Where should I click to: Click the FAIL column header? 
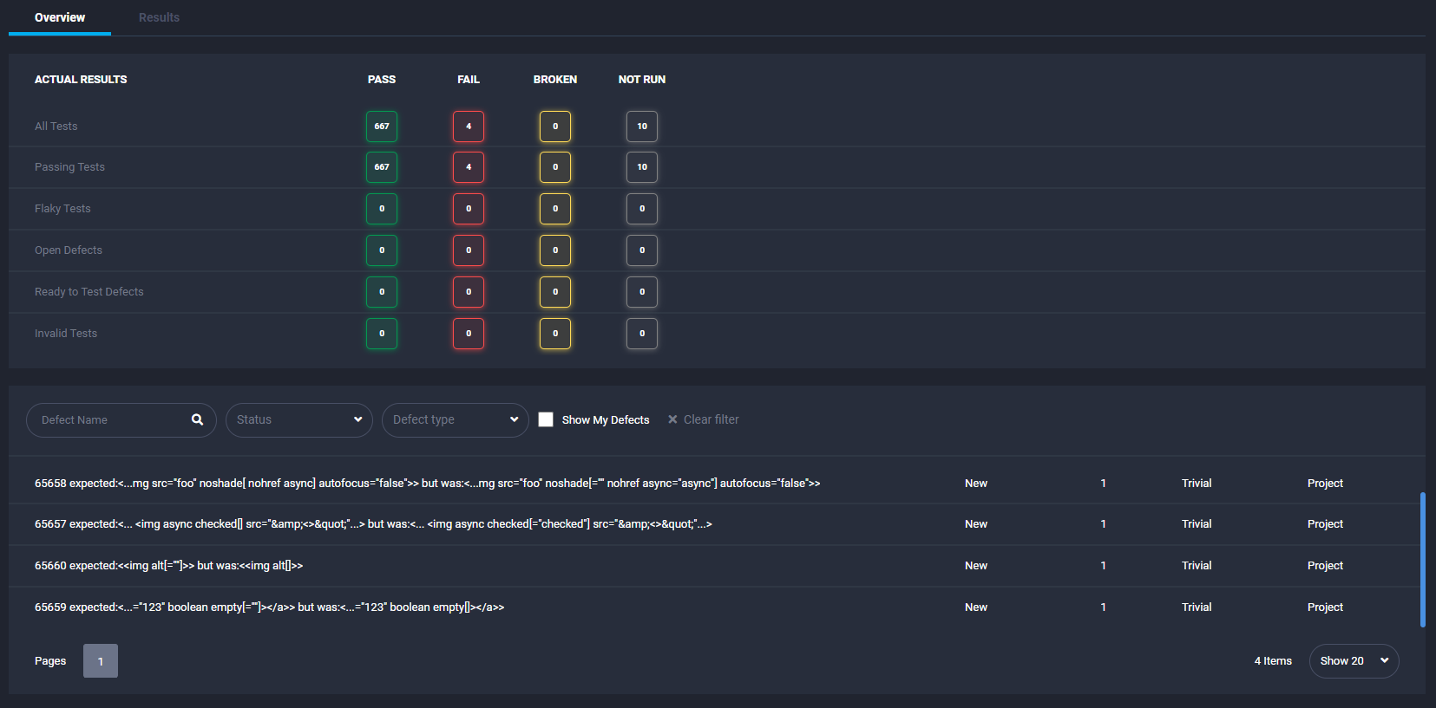tap(469, 80)
